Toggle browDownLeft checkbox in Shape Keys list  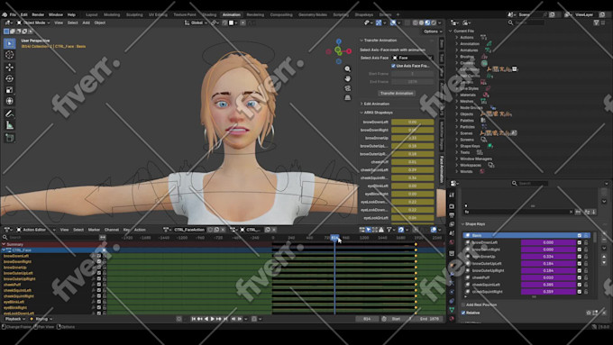pyautogui.click(x=580, y=242)
